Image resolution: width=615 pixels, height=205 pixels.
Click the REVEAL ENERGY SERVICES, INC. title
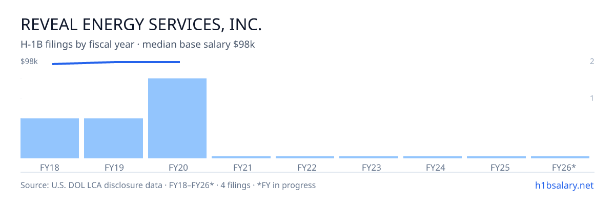141,25
